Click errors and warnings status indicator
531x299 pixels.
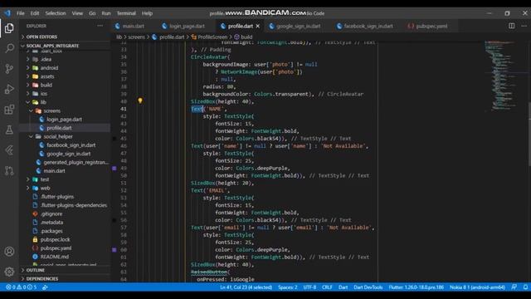click(x=21, y=287)
